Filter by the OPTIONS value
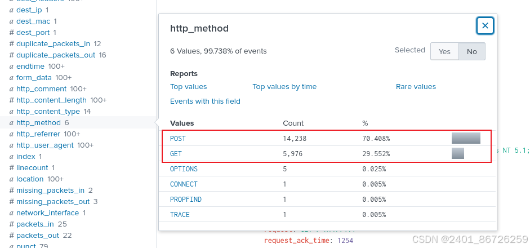The width and height of the screenshot is (530, 248). point(184,169)
